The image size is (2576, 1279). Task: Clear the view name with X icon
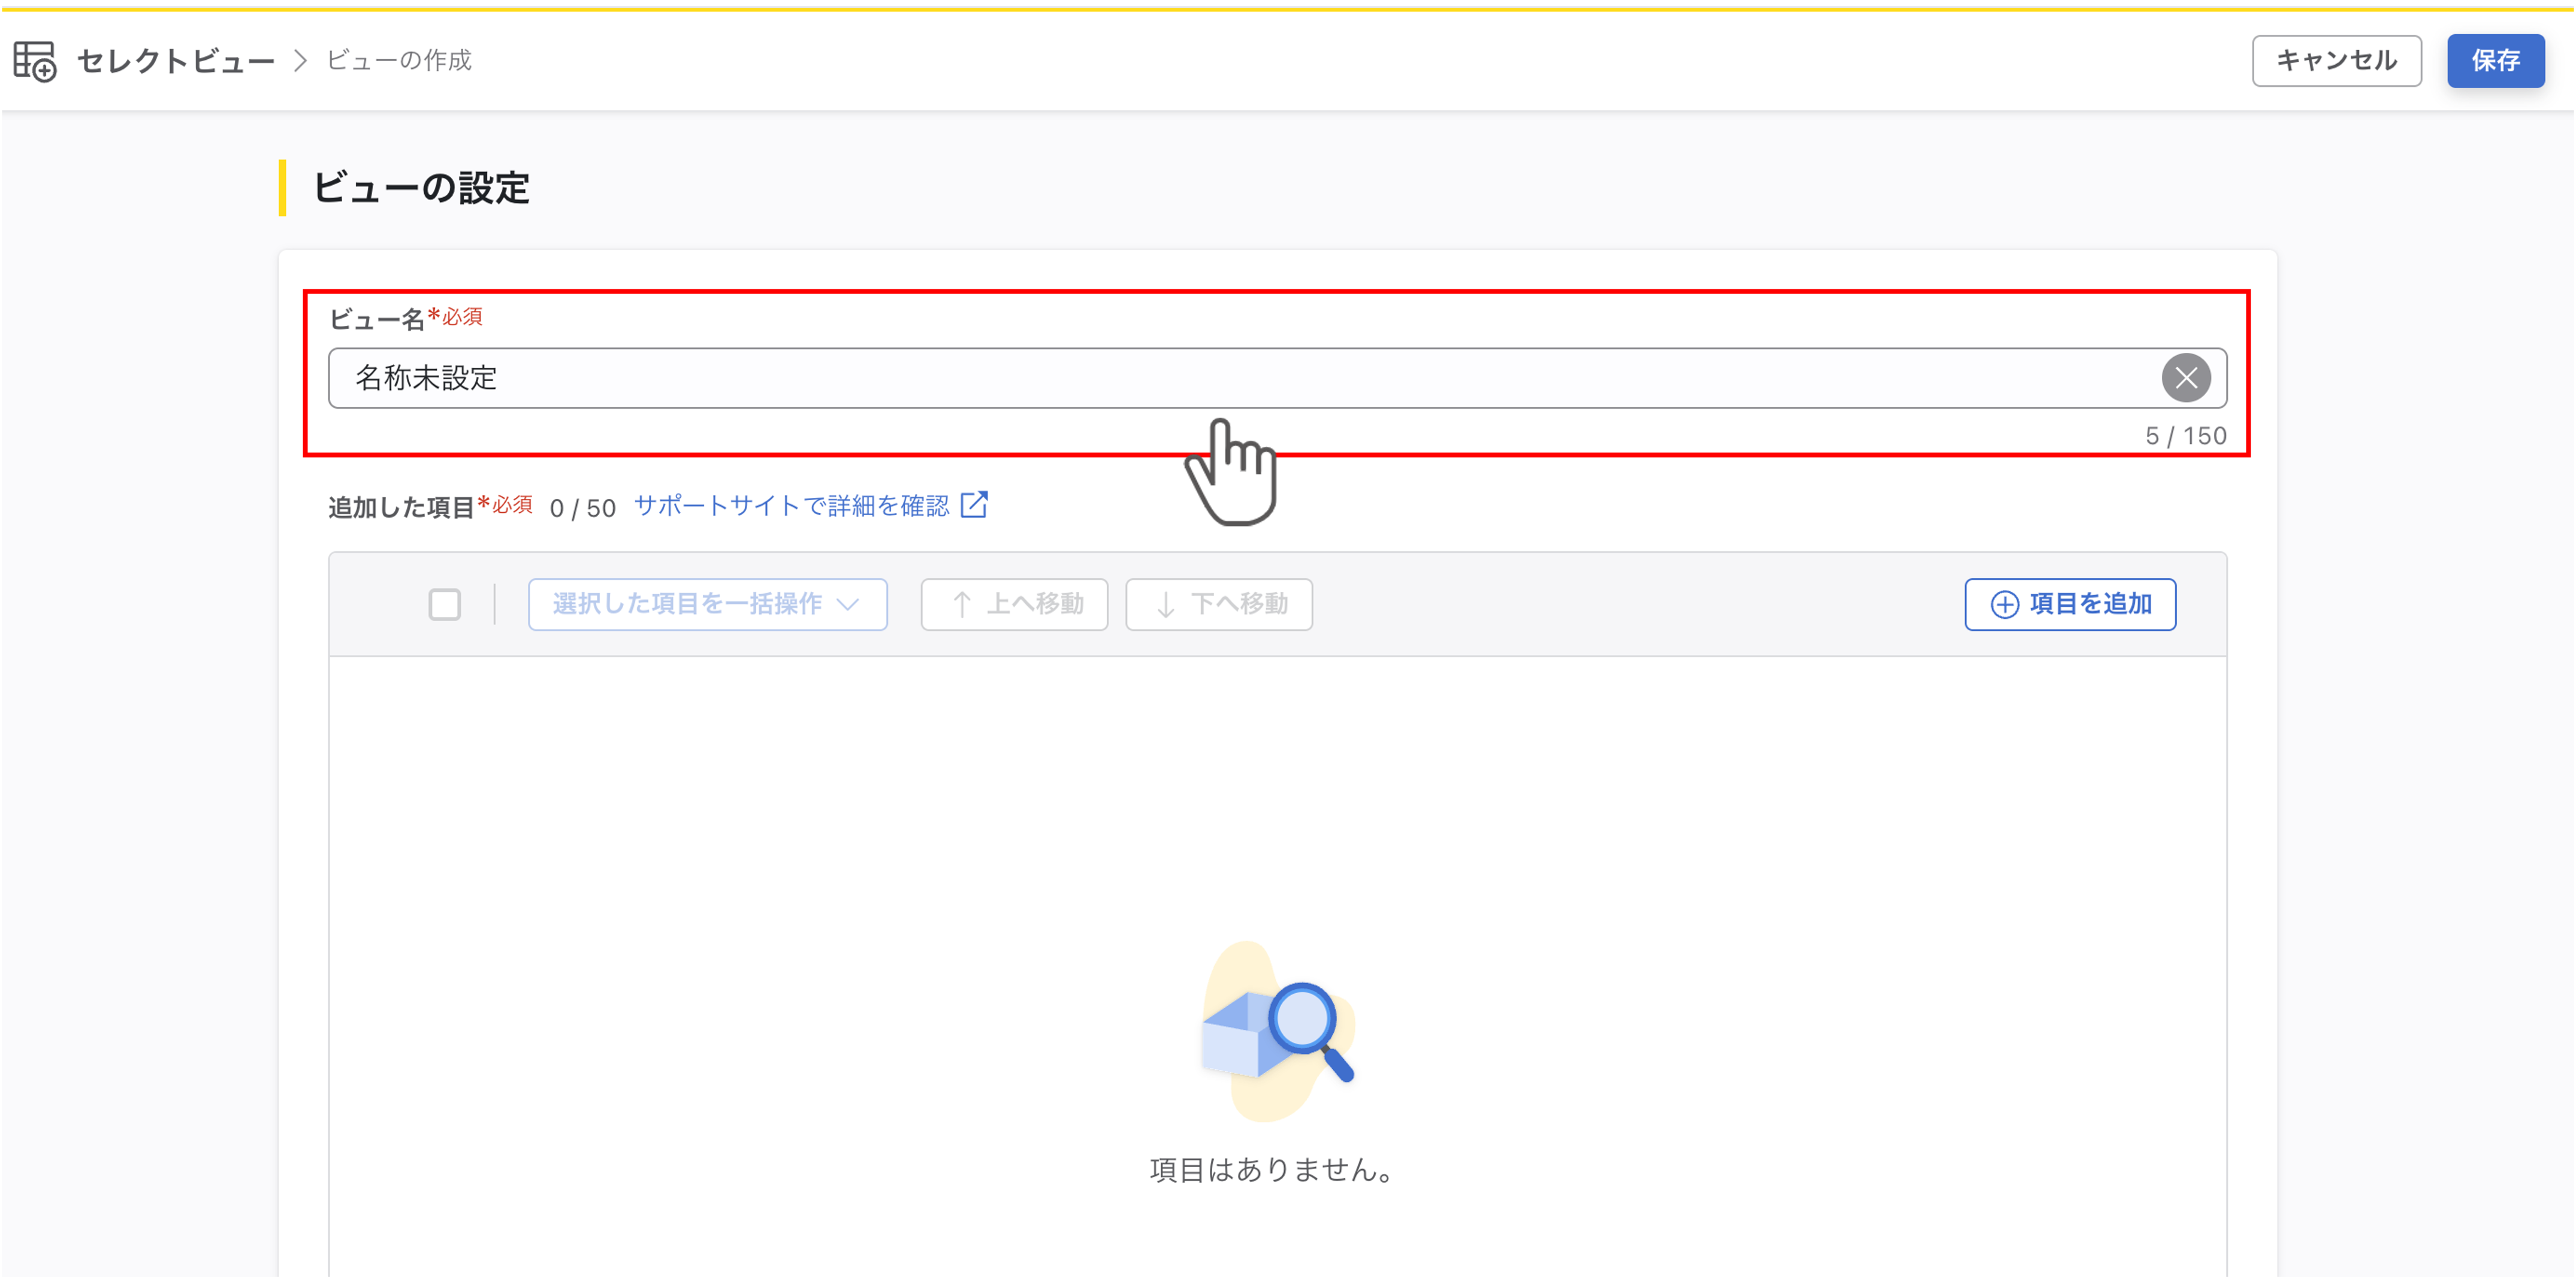(2186, 378)
